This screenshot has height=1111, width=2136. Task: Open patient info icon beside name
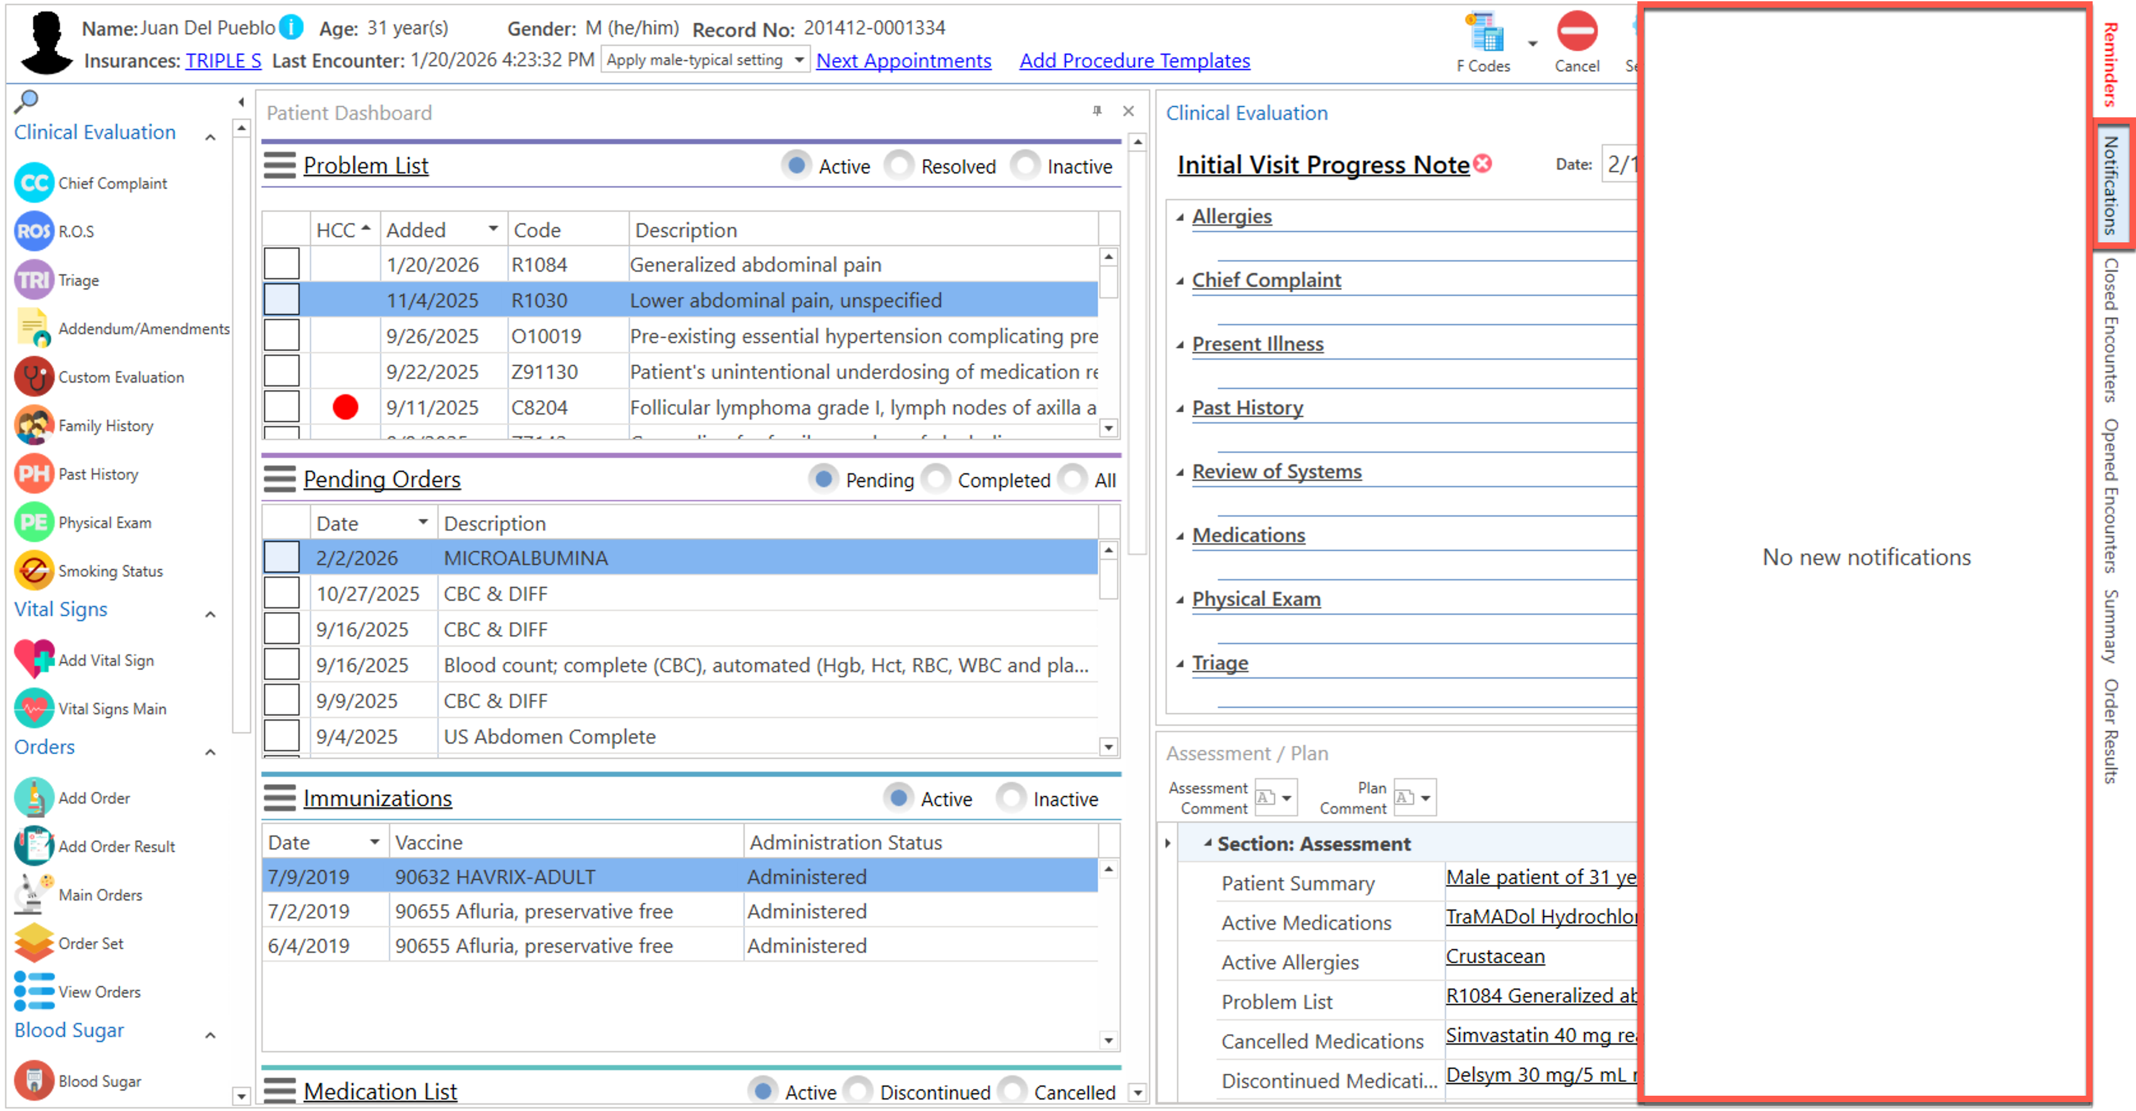[291, 27]
